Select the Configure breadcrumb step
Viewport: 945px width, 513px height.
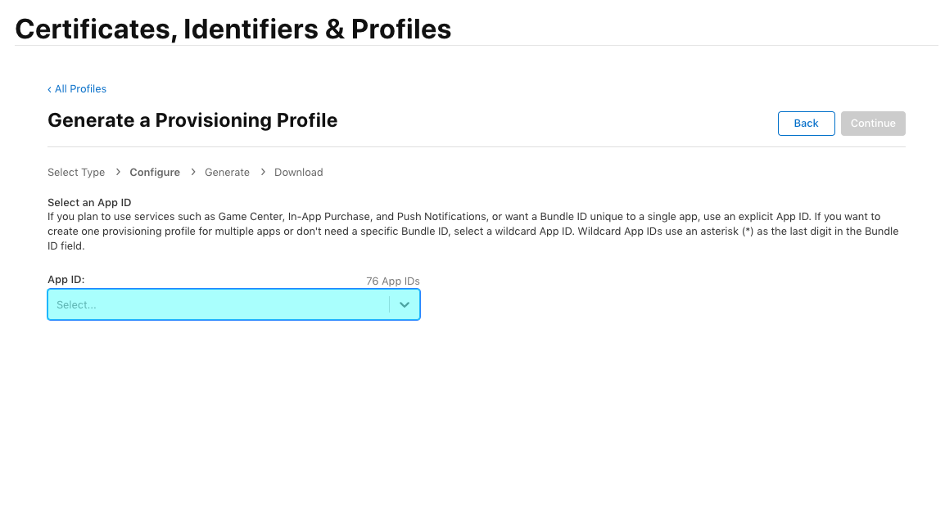155,173
